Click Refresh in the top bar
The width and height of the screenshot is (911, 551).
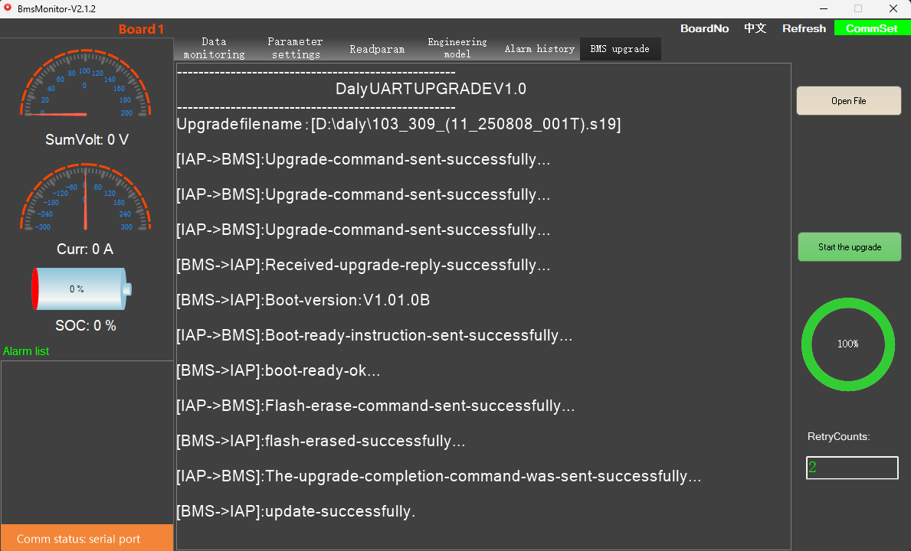click(x=804, y=28)
